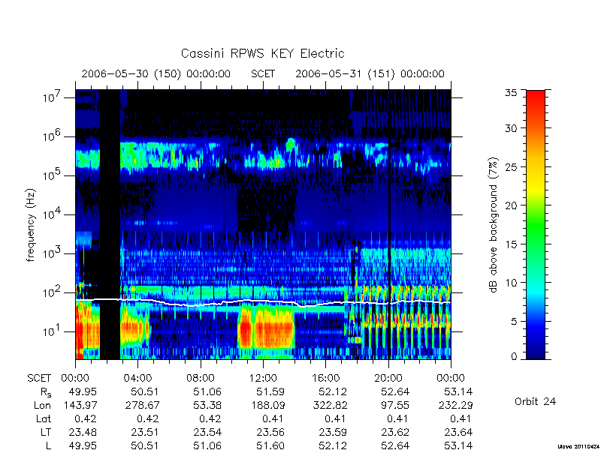Viewport: 601px width, 450px height.
Task: Click the 'LT' row header
Action: (x=46, y=432)
